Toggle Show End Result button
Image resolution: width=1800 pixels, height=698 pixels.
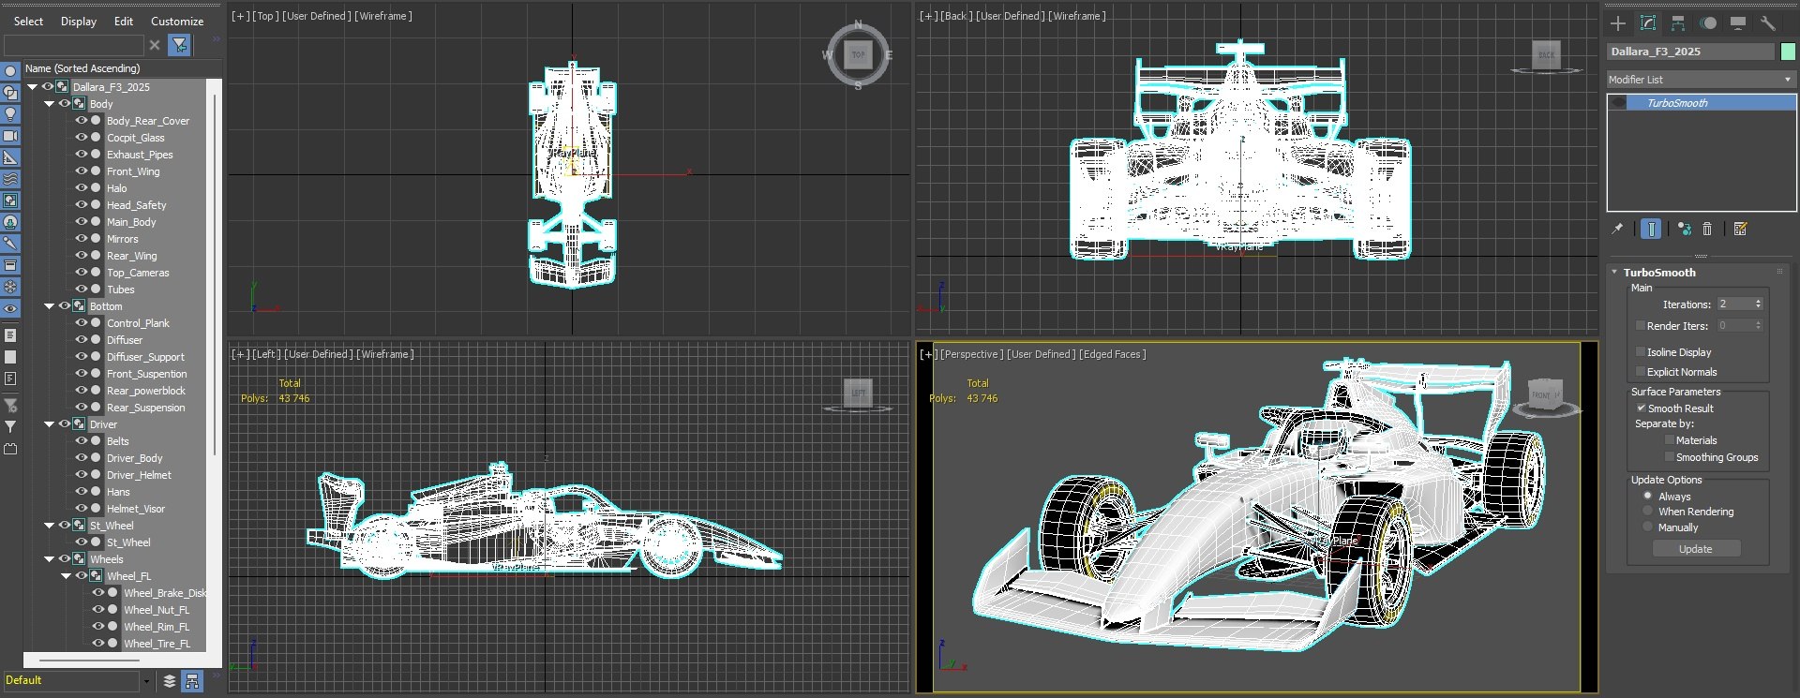1651,229
